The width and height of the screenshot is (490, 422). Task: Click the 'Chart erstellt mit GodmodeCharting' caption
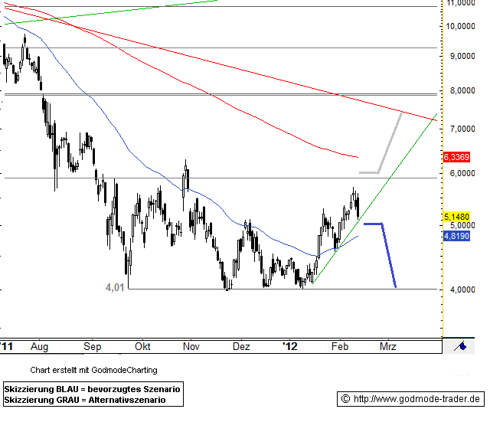[x=93, y=370]
